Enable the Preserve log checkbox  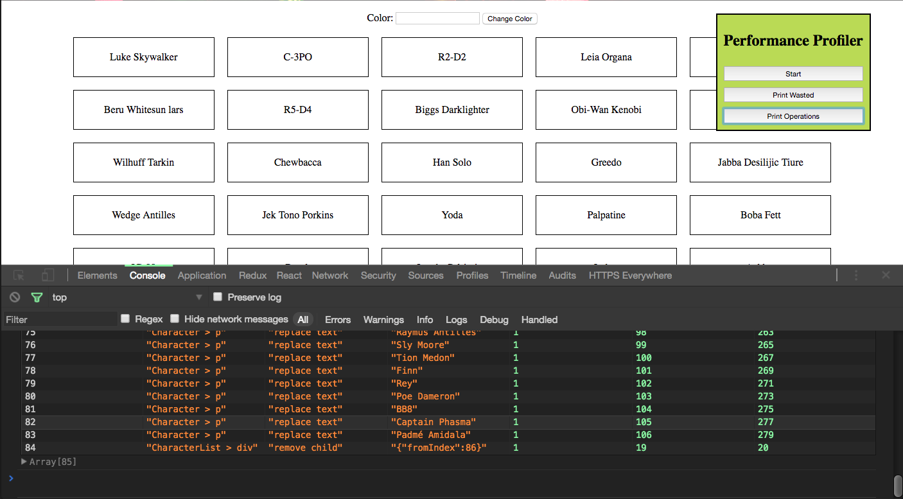pyautogui.click(x=218, y=297)
